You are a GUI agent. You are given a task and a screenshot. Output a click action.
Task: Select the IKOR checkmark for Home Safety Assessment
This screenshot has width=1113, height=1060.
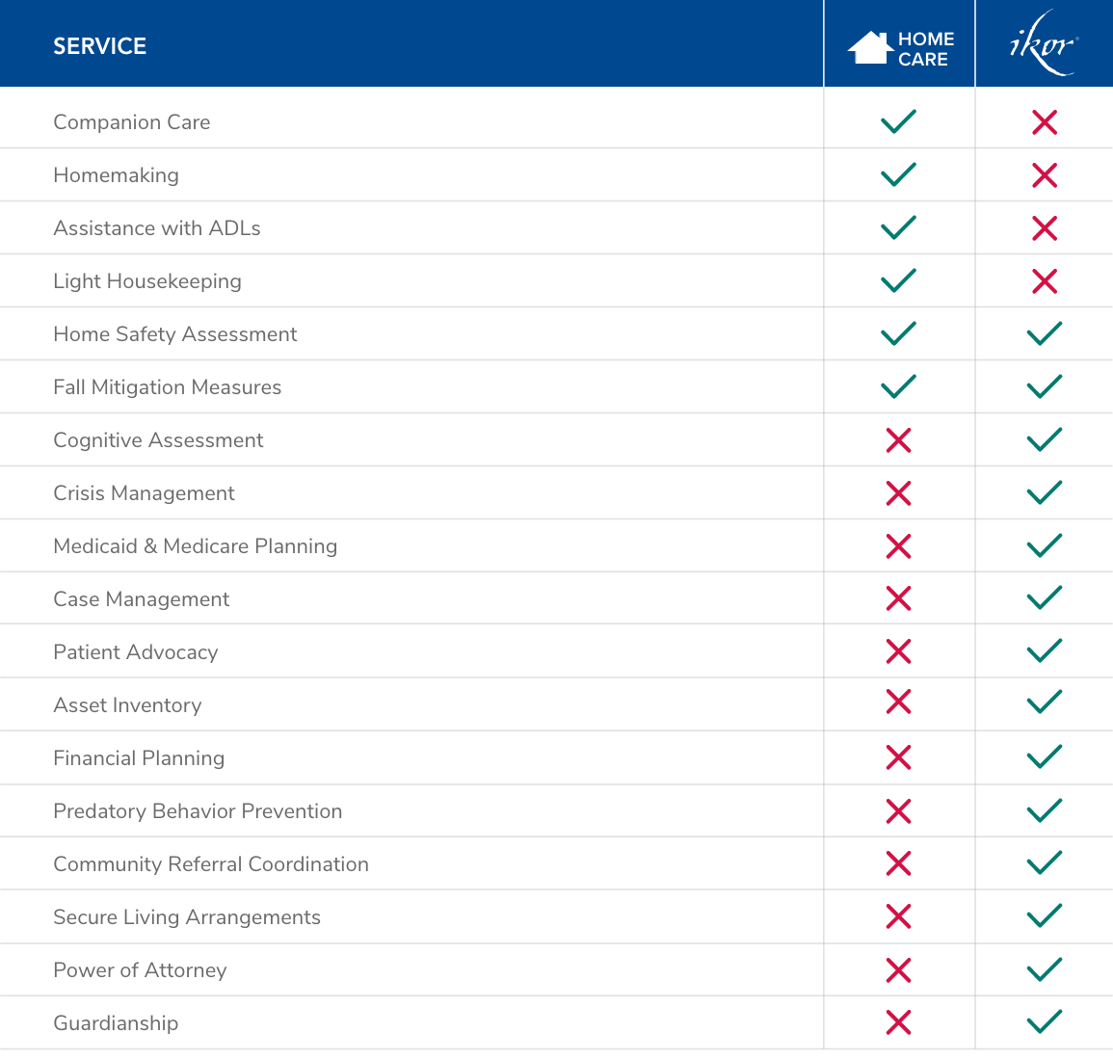pos(1044,333)
